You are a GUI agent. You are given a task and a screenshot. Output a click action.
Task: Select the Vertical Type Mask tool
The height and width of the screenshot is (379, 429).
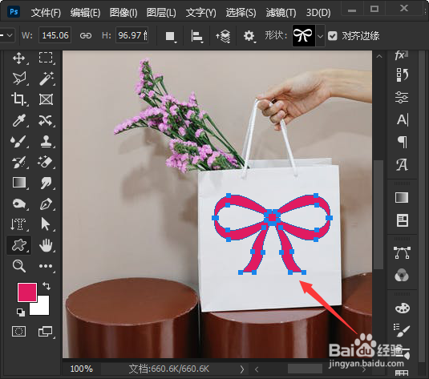(18, 224)
